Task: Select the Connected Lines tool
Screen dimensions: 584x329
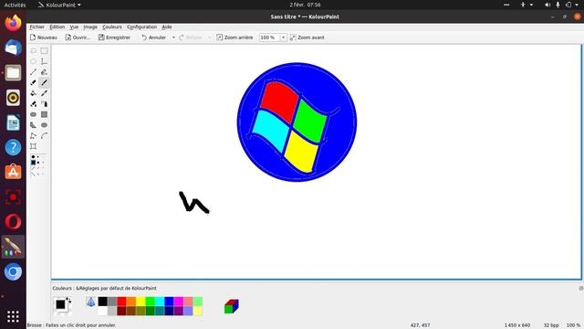Action: [x=34, y=136]
